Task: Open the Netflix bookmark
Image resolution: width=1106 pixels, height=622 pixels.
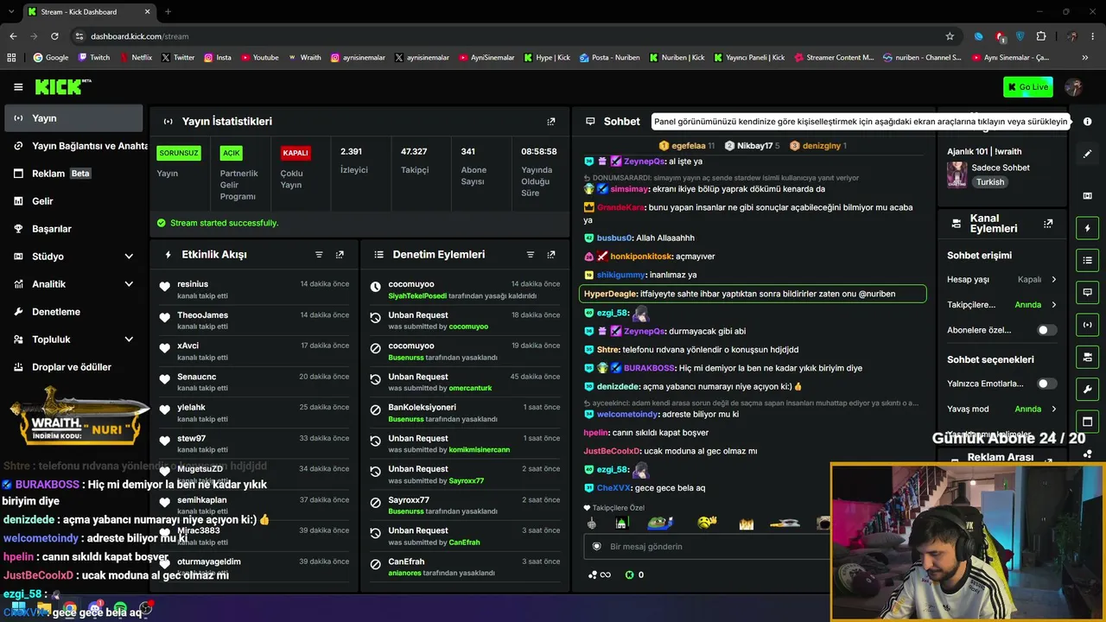Action: click(135, 58)
